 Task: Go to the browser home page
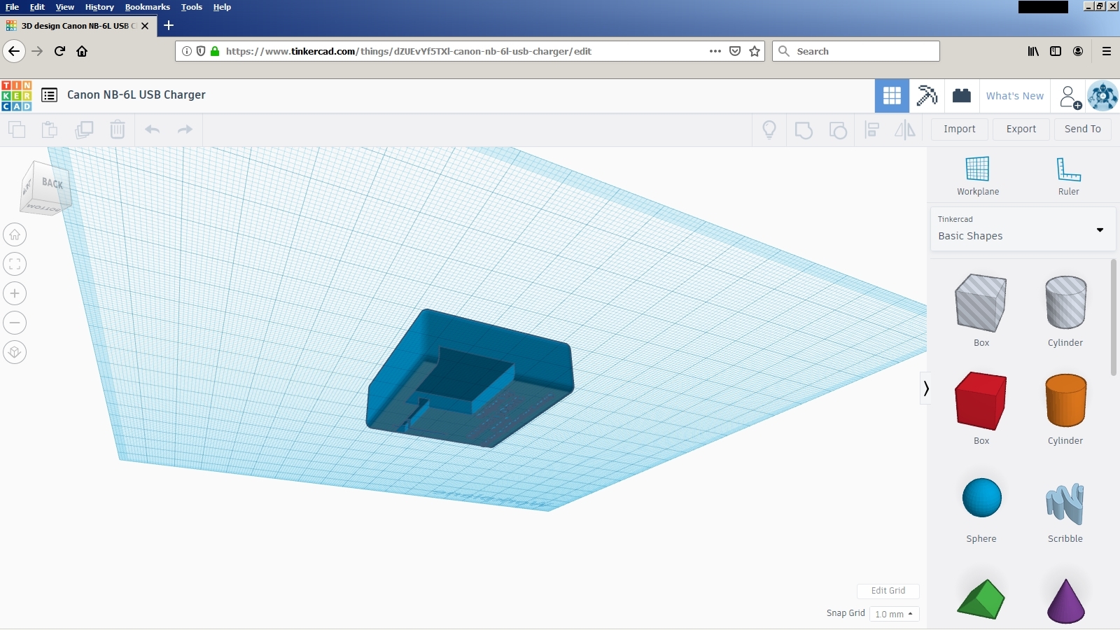tap(82, 51)
